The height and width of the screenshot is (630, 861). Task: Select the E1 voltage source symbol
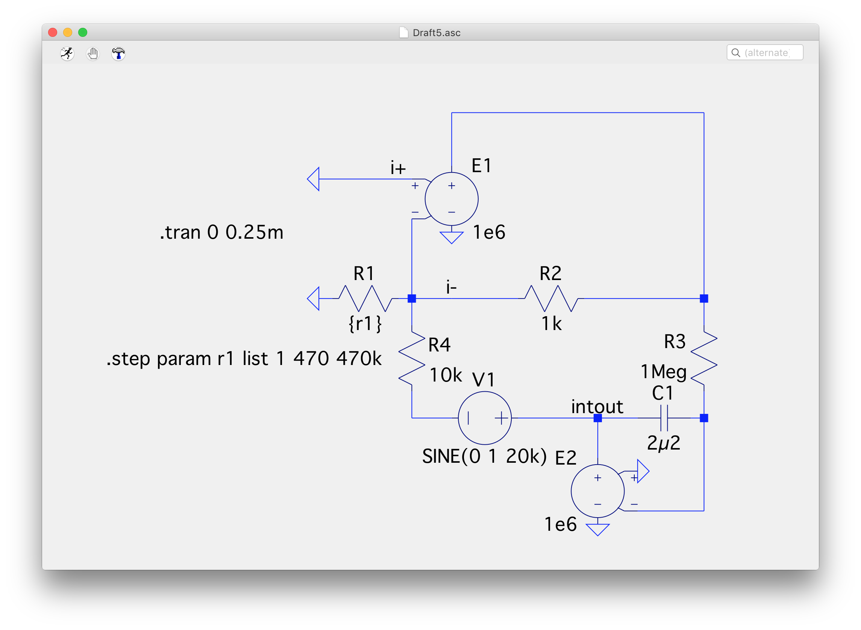pyautogui.click(x=451, y=199)
